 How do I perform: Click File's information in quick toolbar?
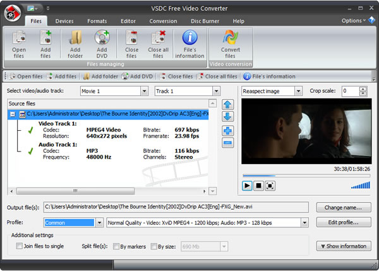click(269, 76)
